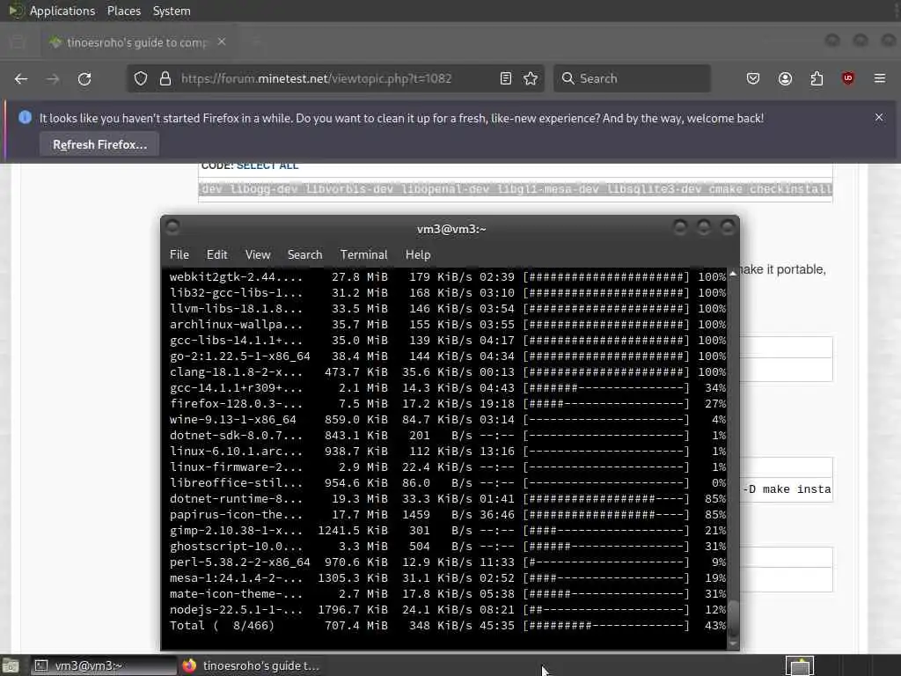This screenshot has width=901, height=676.
Task: Switch to vm3@vm3 terminal taskbar button
Action: (x=104, y=665)
